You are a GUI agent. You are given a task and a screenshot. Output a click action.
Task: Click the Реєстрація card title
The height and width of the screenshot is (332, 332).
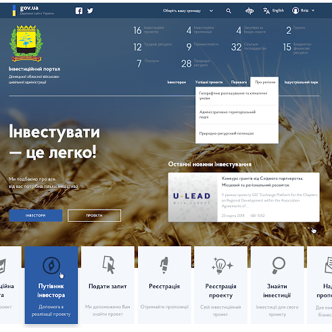pos(164,286)
